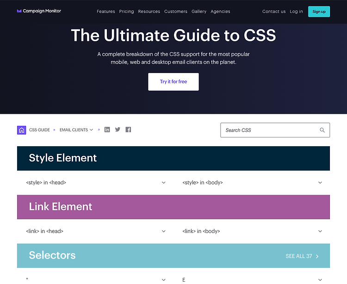Click the Log in link
The image size is (347, 284).
(x=296, y=12)
